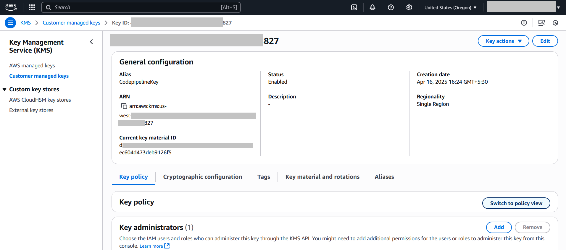Image resolution: width=566 pixels, height=250 pixels.
Task: Open the settings gear menu
Action: (409, 7)
